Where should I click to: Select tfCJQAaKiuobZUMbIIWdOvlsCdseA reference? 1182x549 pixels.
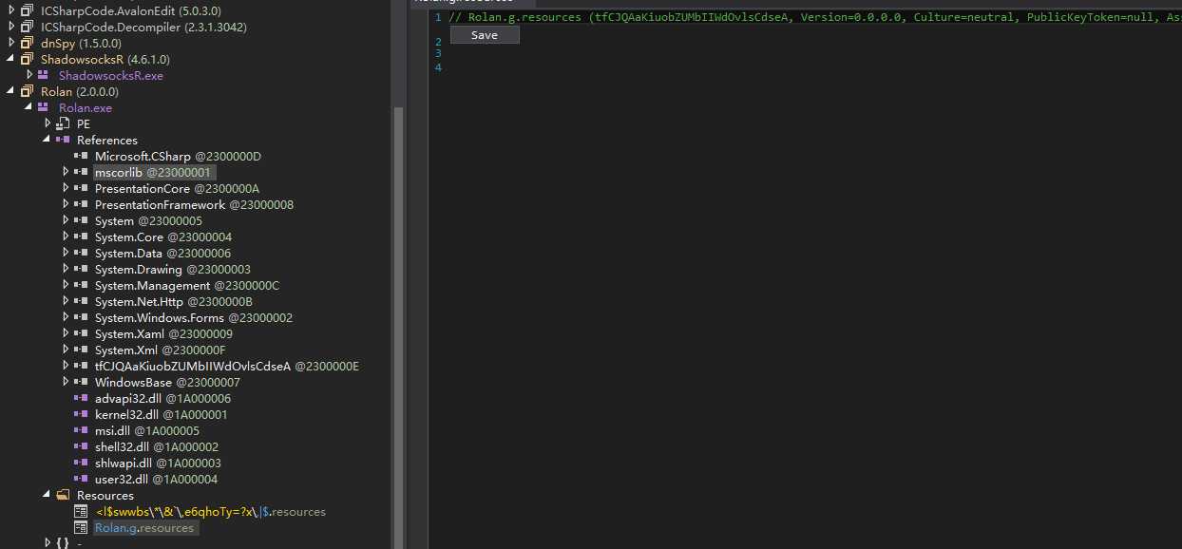click(x=226, y=366)
